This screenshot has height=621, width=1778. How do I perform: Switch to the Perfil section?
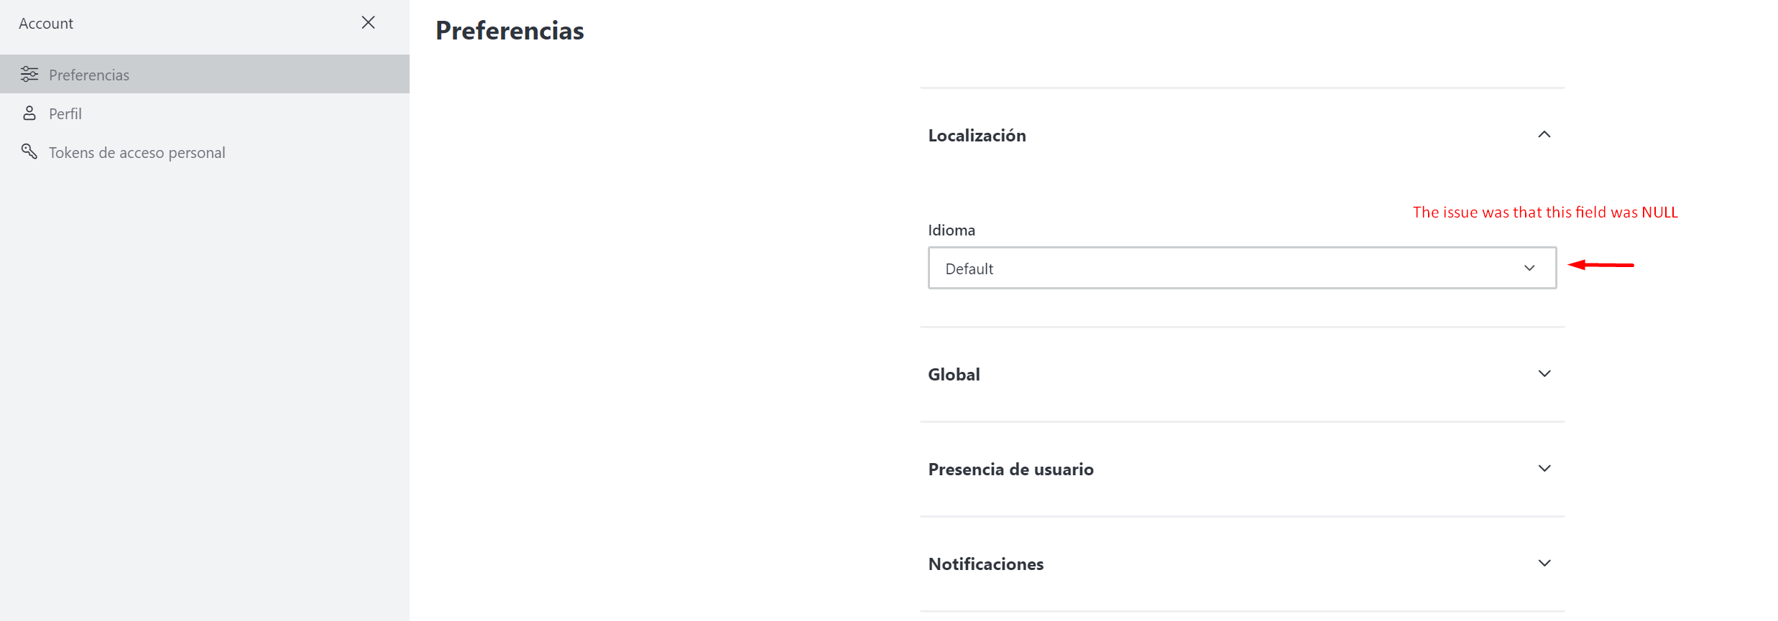point(65,113)
